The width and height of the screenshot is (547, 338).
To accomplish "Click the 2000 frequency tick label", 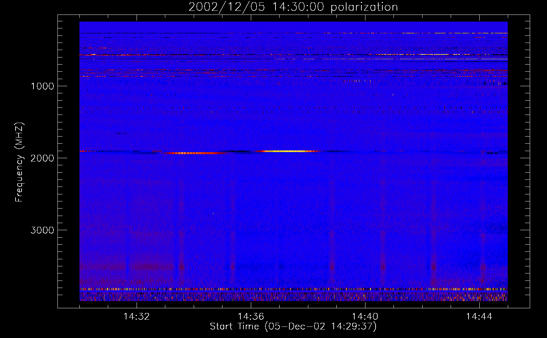I will tap(42, 158).
